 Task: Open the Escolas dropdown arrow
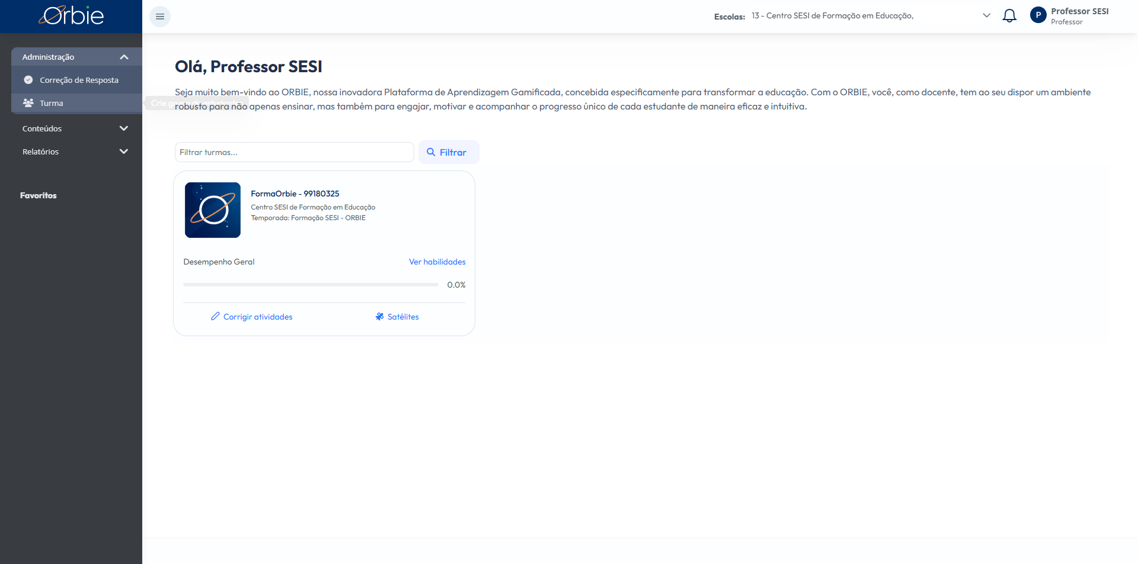coord(986,15)
